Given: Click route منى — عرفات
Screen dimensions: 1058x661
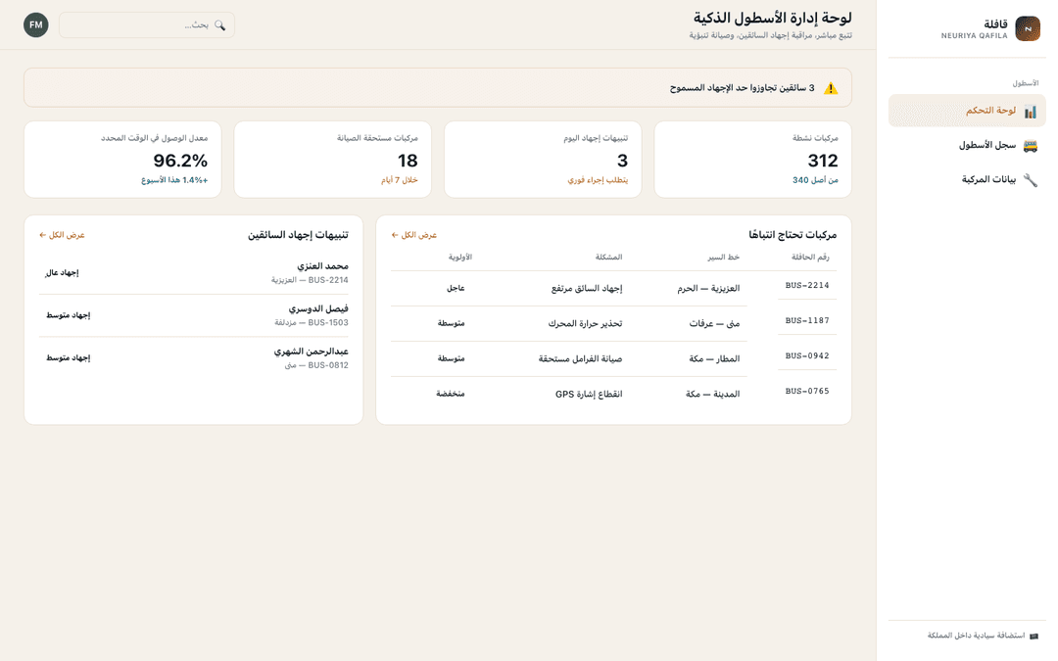Looking at the screenshot, I should pos(714,323).
